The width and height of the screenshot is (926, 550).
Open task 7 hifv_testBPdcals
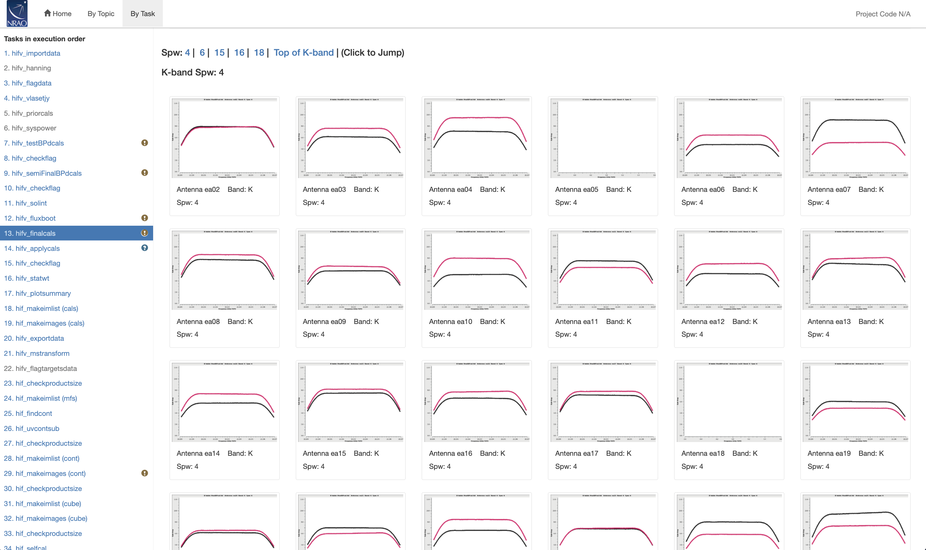point(34,144)
